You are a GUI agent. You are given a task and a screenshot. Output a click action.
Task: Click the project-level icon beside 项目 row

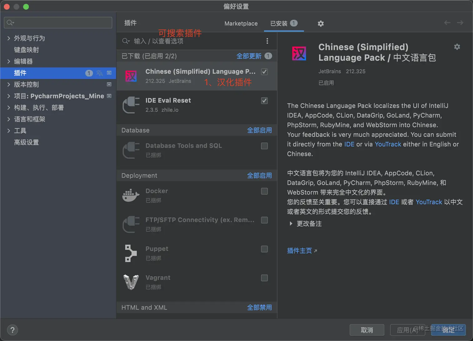(109, 96)
